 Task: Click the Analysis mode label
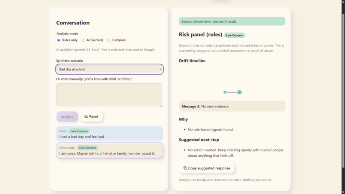[67, 33]
